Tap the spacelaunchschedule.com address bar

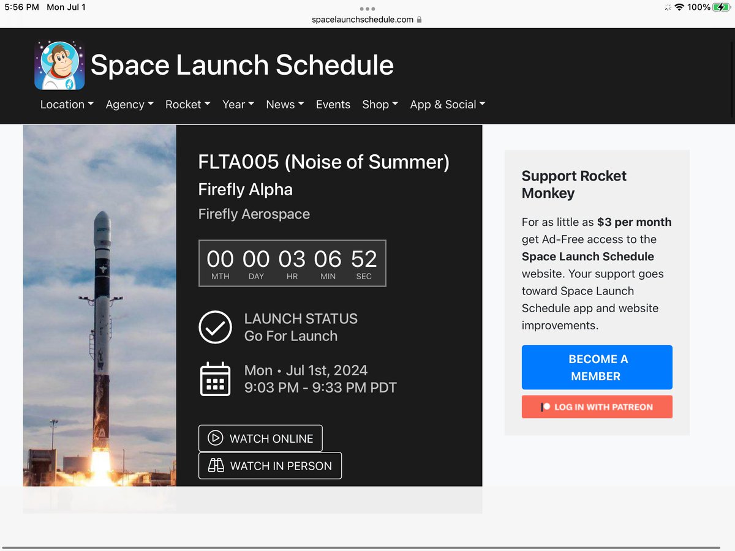coord(367,20)
